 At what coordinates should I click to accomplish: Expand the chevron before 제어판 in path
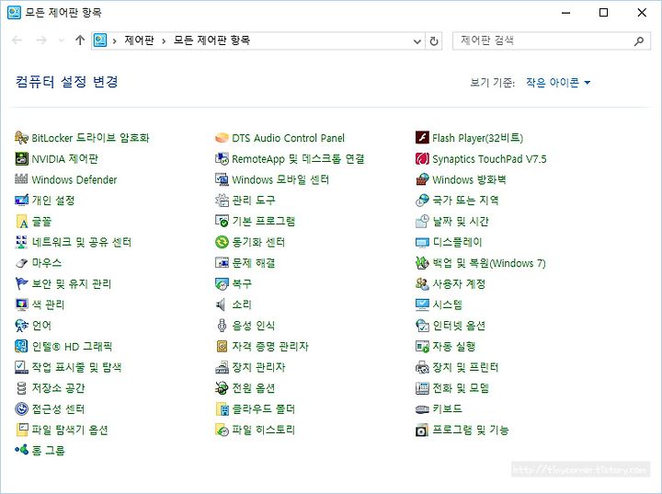tap(114, 41)
